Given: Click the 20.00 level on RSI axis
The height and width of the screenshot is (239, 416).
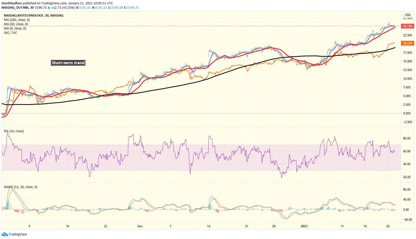Looking at the screenshot, I should pyautogui.click(x=407, y=177).
